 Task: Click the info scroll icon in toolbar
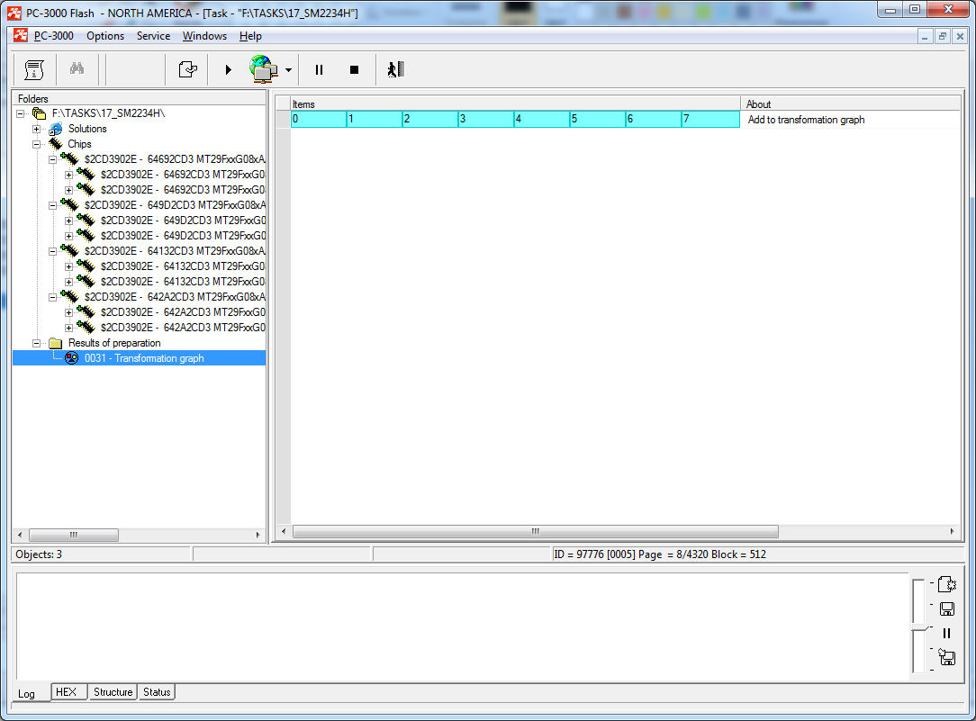pos(34,69)
